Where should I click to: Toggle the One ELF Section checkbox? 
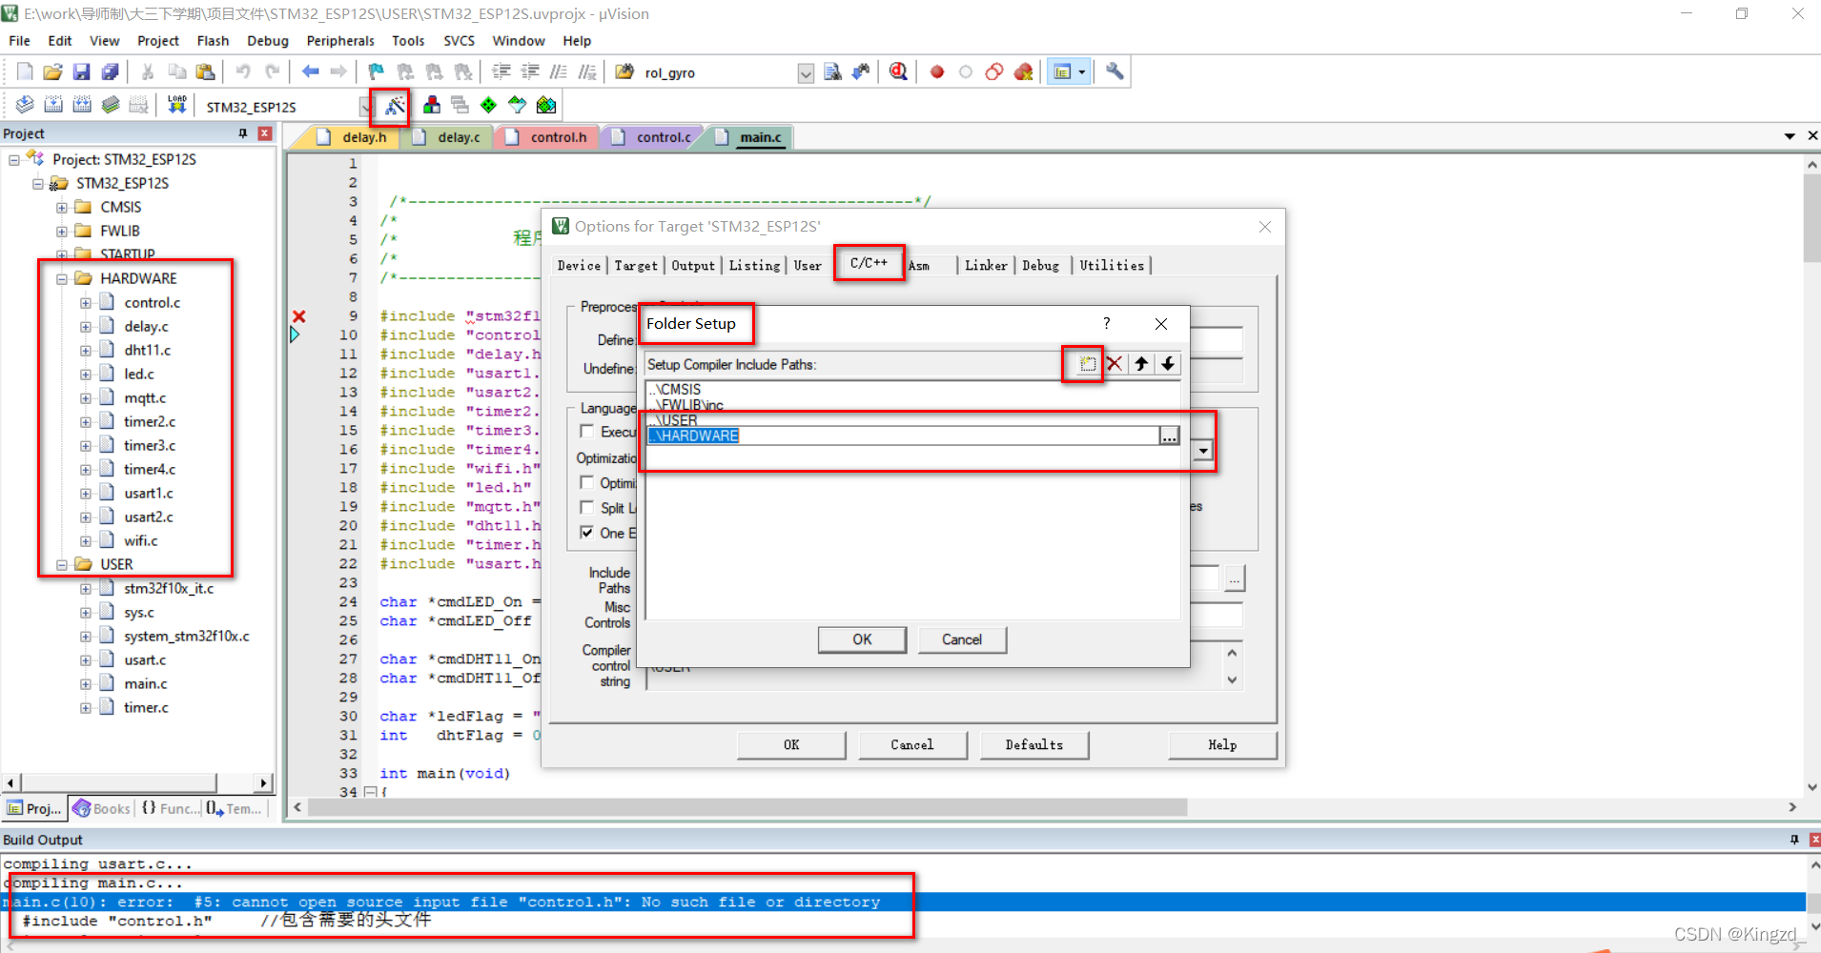pos(587,533)
